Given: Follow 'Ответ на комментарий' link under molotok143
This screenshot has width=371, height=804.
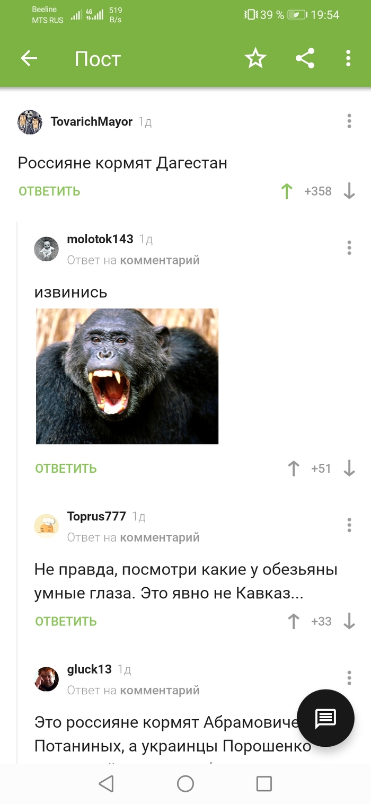Looking at the screenshot, I should [x=134, y=260].
